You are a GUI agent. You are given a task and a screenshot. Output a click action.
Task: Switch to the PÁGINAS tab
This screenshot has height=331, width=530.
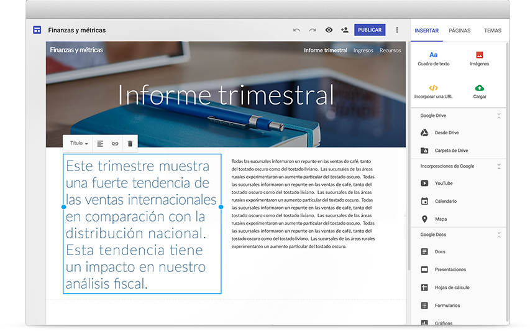pos(459,30)
